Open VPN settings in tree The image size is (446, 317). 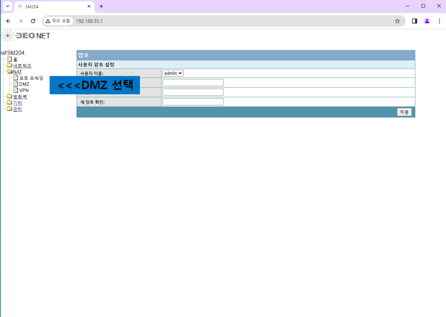click(x=24, y=90)
